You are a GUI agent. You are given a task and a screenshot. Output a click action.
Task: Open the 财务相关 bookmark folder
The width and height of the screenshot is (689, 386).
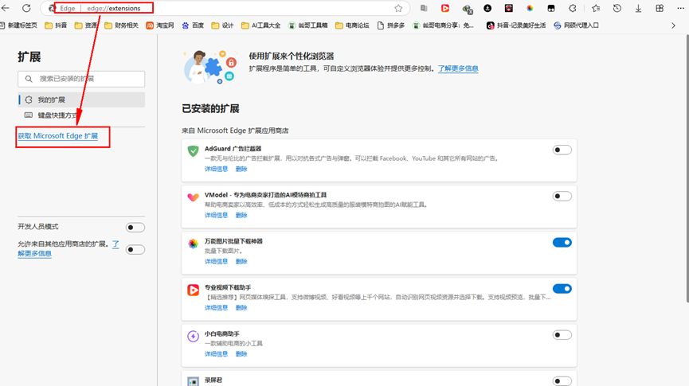(x=121, y=25)
